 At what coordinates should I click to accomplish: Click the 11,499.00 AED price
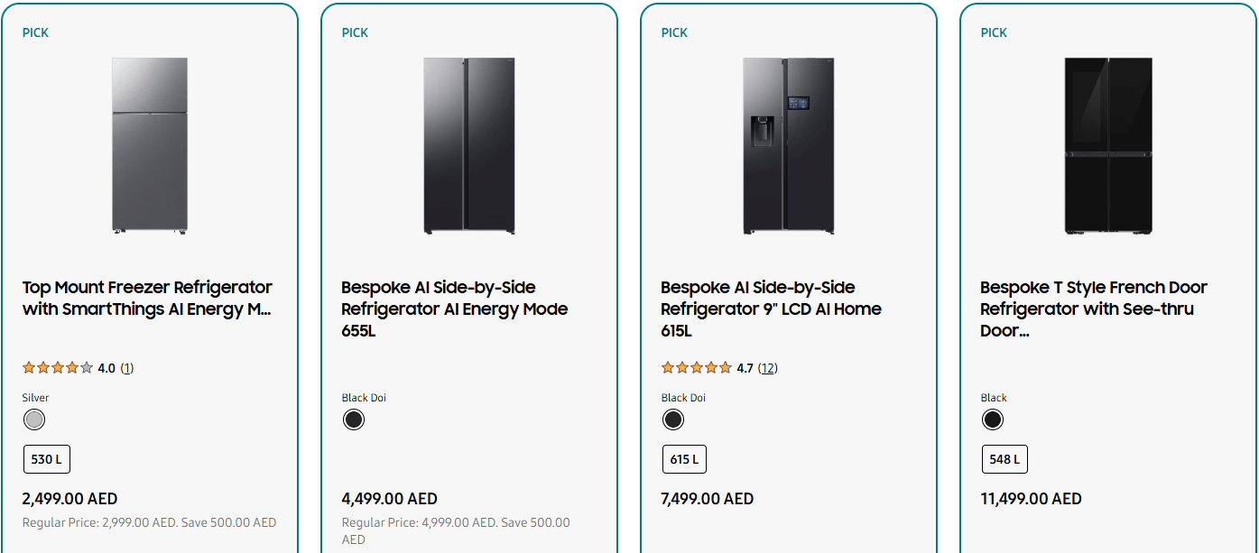(1031, 499)
